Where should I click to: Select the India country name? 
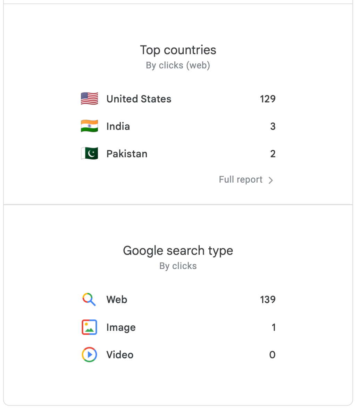tap(118, 126)
